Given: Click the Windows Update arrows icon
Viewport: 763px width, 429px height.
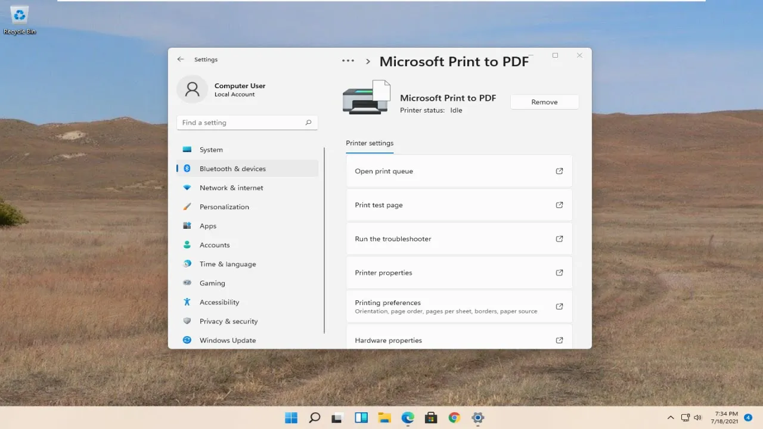Looking at the screenshot, I should pyautogui.click(x=187, y=340).
